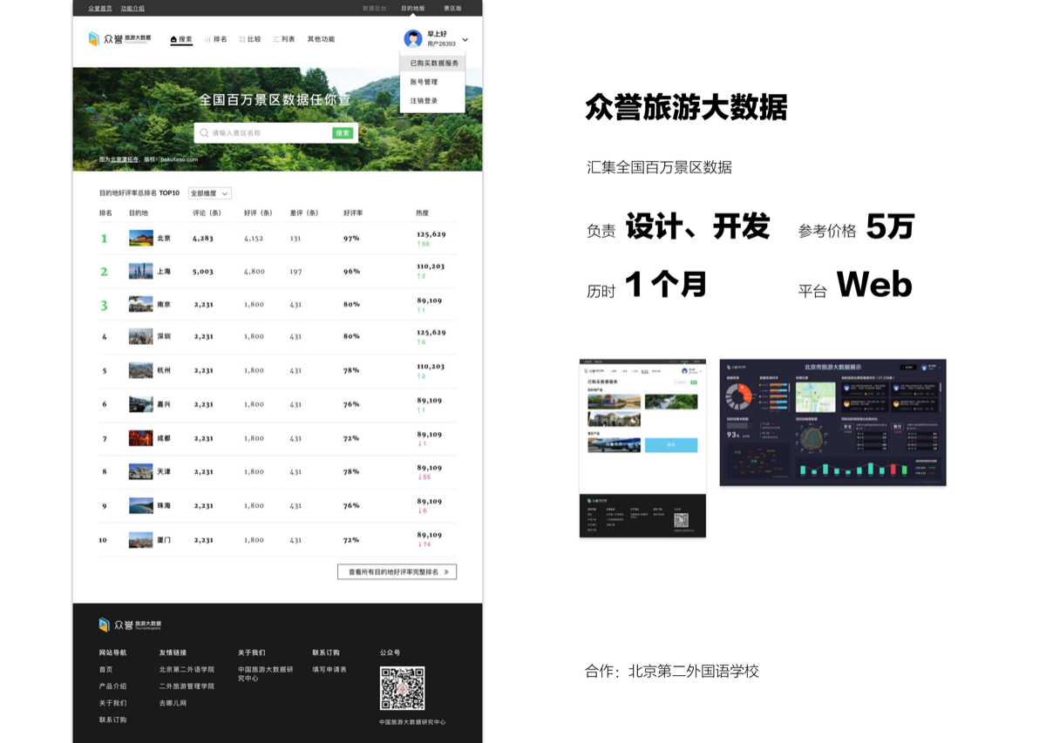Go to the 列表 nav tab
Image resolution: width=1046 pixels, height=743 pixels.
tap(284, 39)
